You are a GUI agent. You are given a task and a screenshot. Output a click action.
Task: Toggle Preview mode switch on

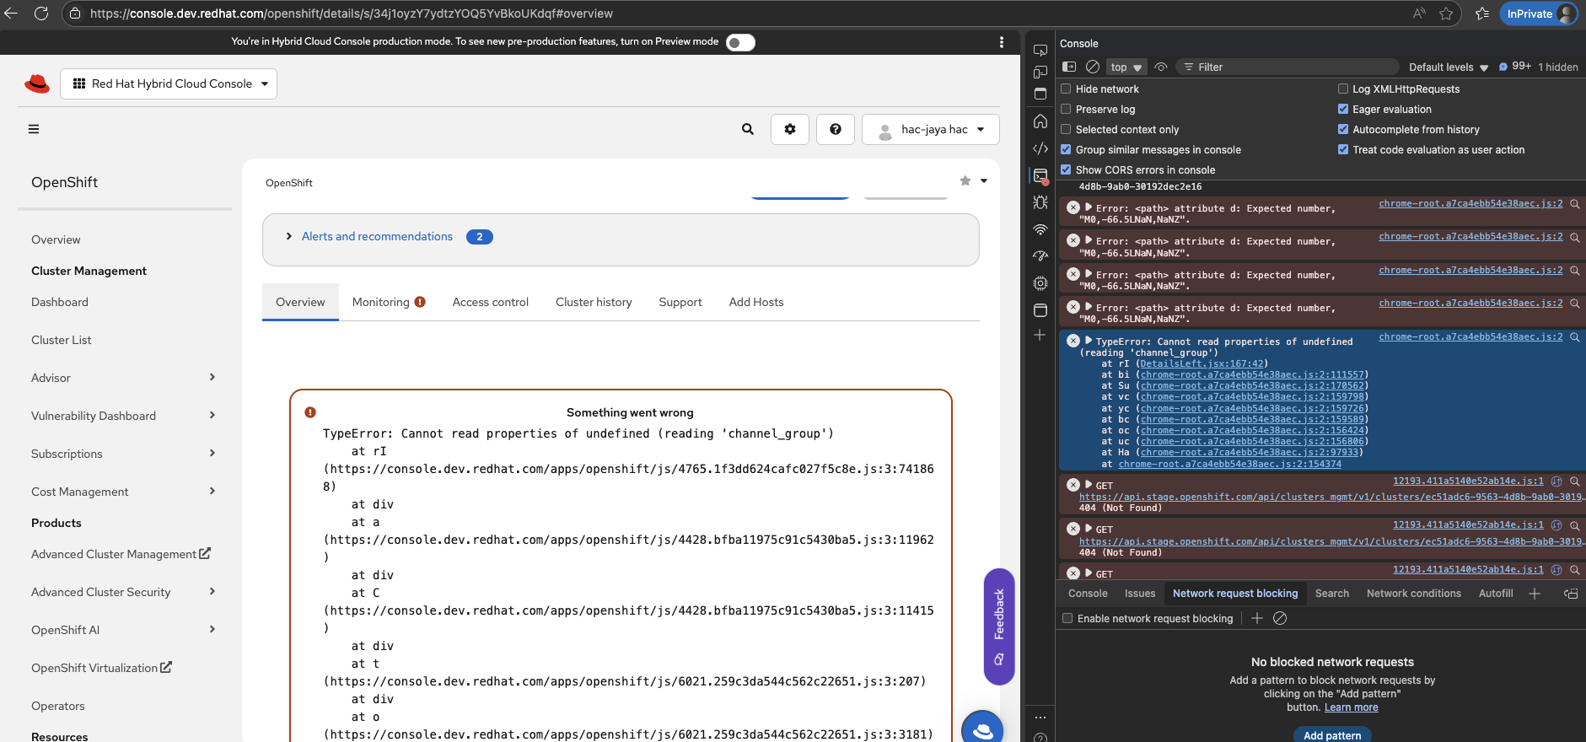click(x=739, y=42)
